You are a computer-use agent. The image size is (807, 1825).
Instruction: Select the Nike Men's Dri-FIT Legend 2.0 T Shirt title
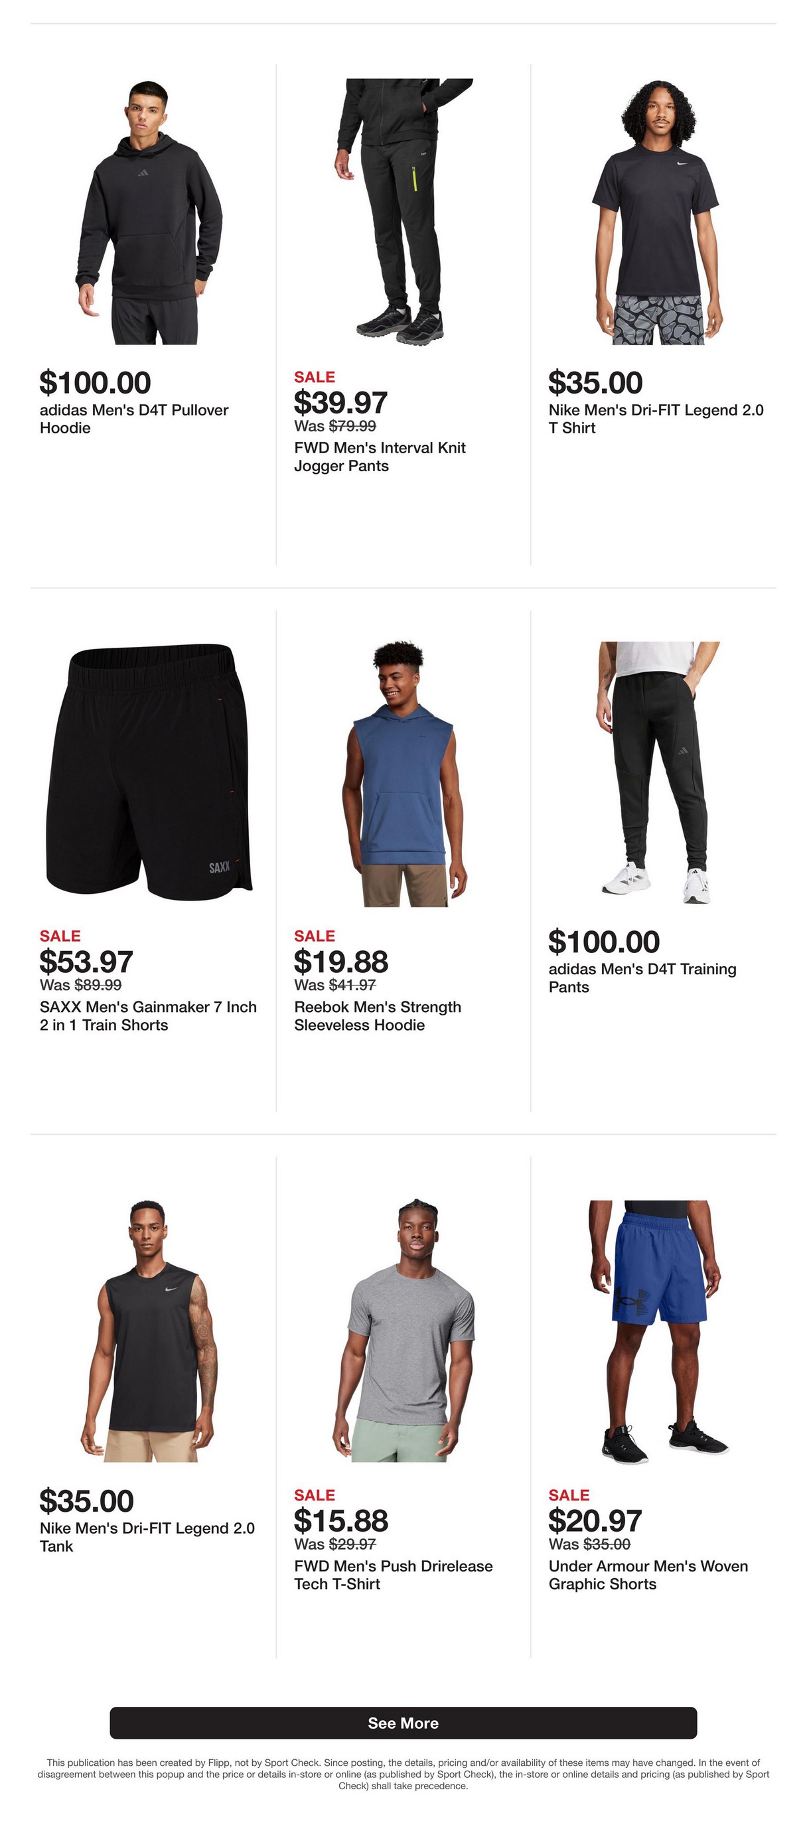coord(656,419)
